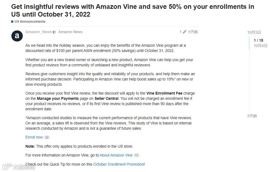This screenshot has width=269, height=172.
Task: Open the Amazon_News username profile
Action: point(38,32)
